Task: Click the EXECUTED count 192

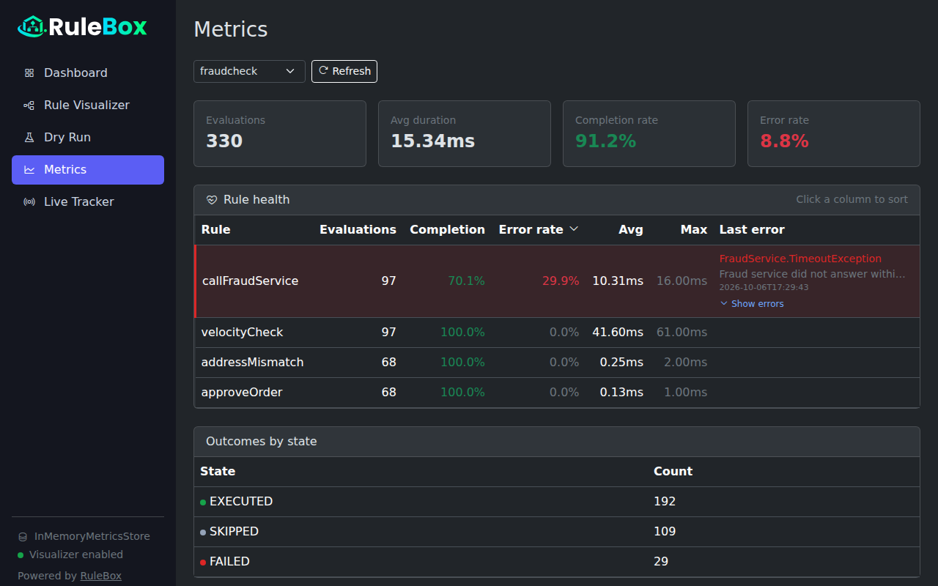Action: click(665, 502)
